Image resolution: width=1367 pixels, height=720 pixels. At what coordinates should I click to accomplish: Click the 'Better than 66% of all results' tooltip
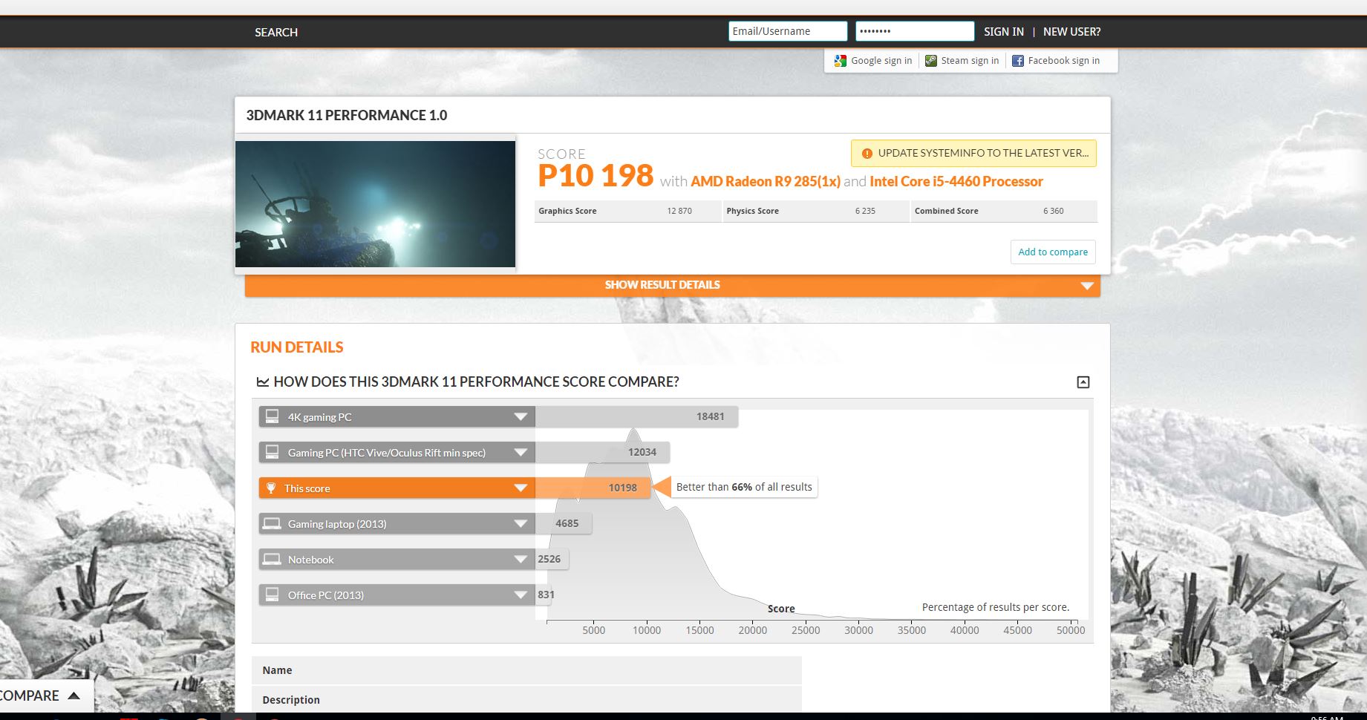pos(744,488)
